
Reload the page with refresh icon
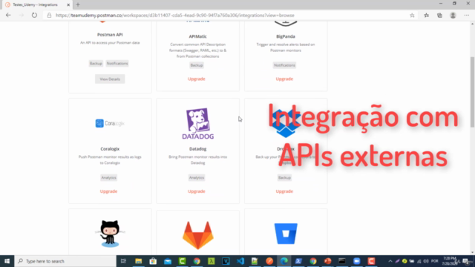click(x=34, y=15)
